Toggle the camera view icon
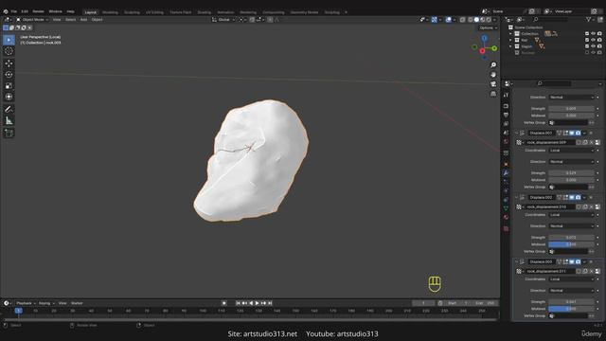The image size is (606, 341). [x=493, y=84]
